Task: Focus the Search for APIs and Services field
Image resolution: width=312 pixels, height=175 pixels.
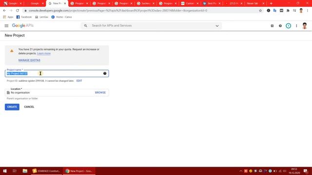Action: coord(151,26)
